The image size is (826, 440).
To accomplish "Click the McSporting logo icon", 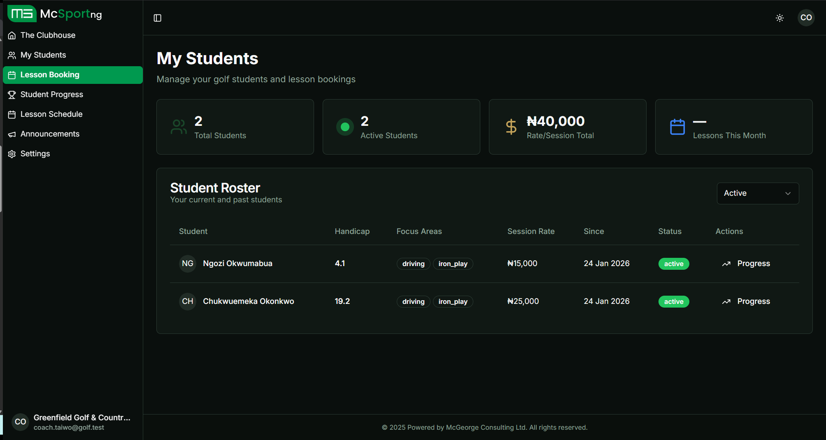I will coord(22,14).
